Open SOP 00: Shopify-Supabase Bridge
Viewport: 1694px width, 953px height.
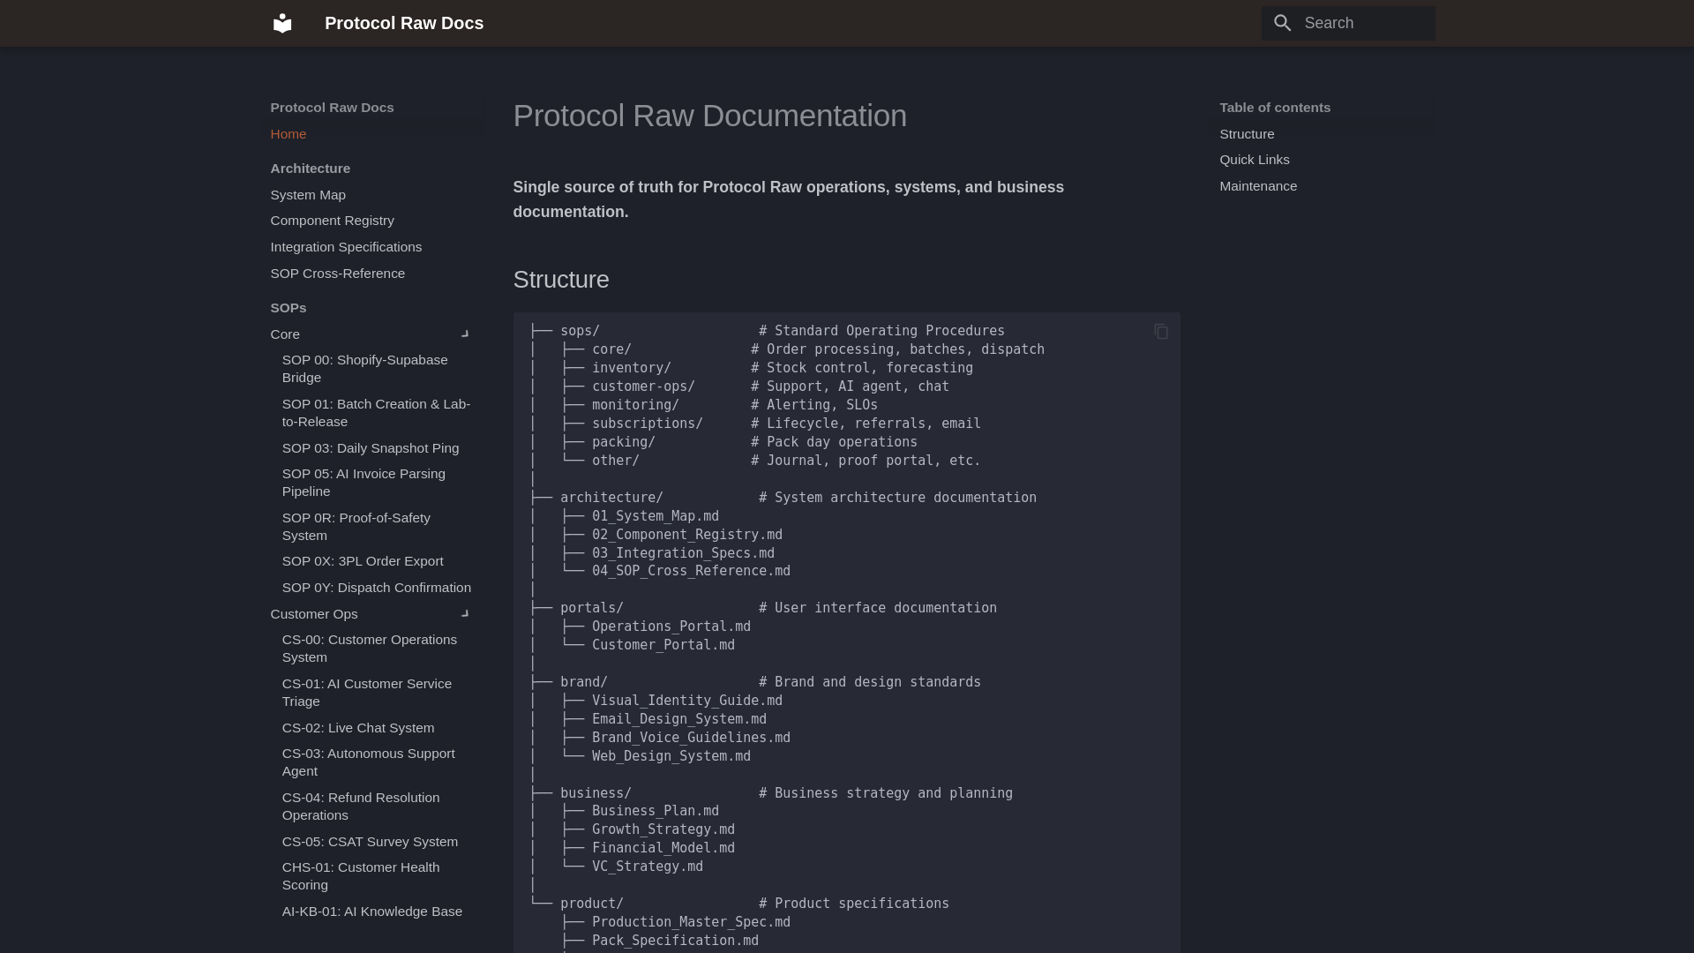[x=365, y=369]
